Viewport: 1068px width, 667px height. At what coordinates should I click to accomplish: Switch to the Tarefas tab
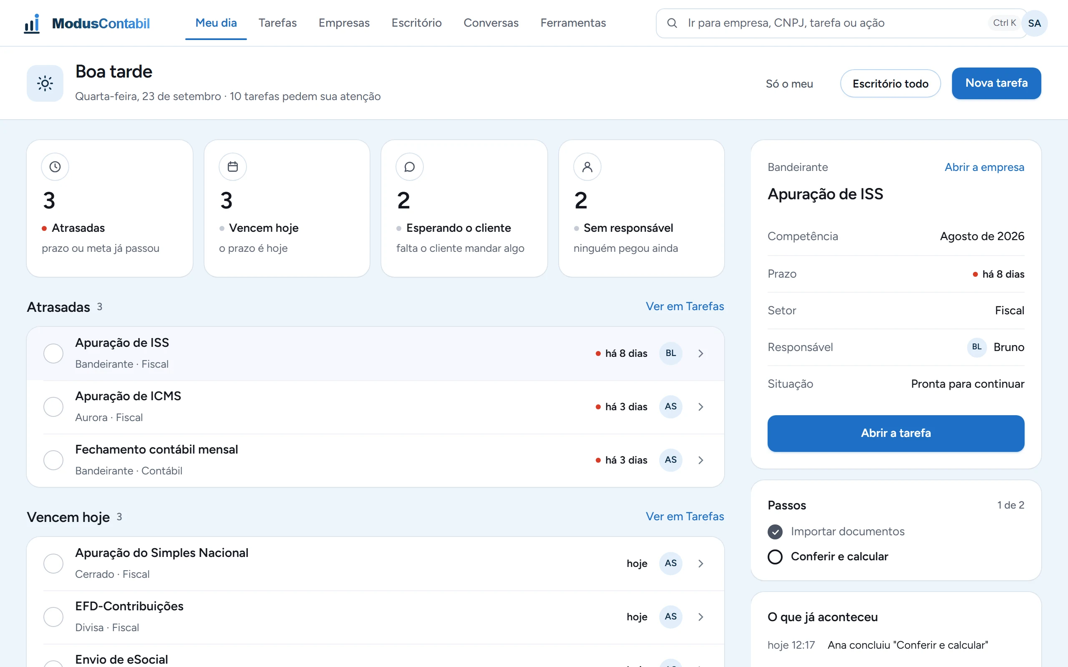click(x=277, y=23)
